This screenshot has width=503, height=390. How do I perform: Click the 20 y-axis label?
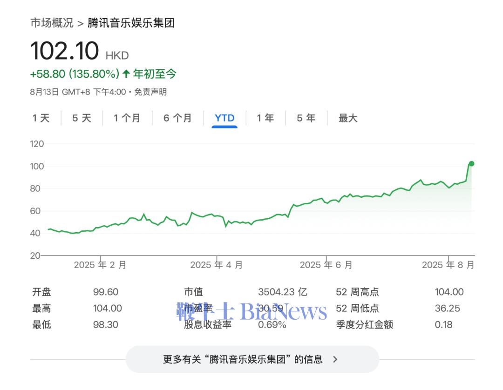point(35,256)
